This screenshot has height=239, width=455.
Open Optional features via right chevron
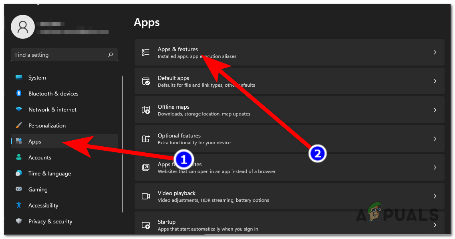[x=435, y=138]
